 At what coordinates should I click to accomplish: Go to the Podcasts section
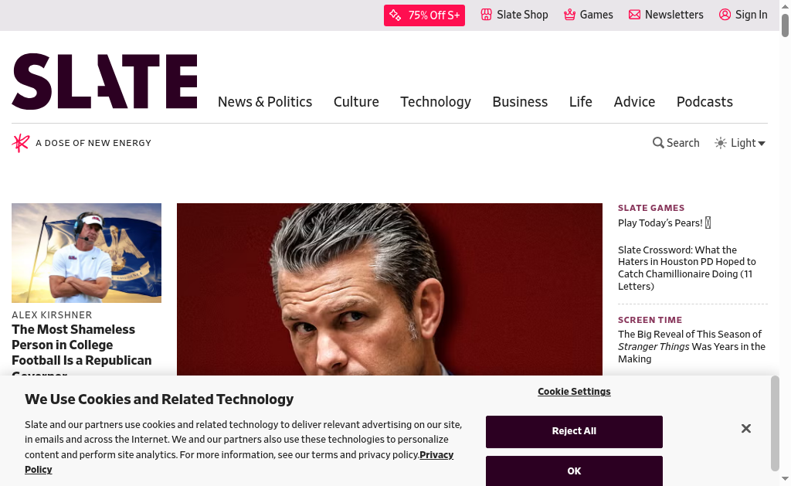704,102
